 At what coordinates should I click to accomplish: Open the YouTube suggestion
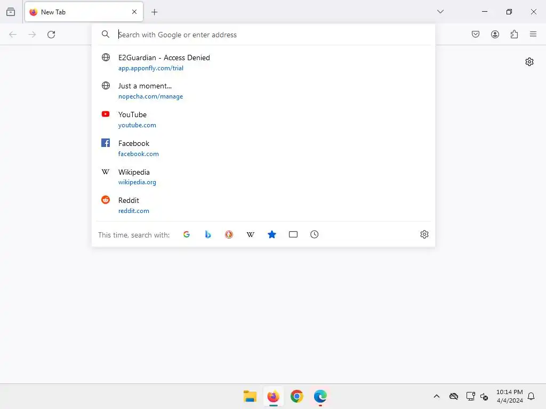pyautogui.click(x=263, y=119)
